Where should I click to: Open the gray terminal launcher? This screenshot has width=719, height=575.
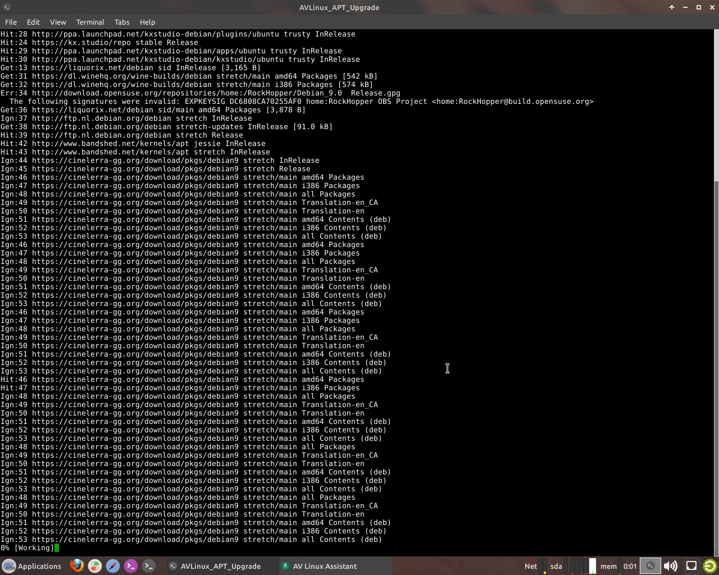[x=149, y=566]
